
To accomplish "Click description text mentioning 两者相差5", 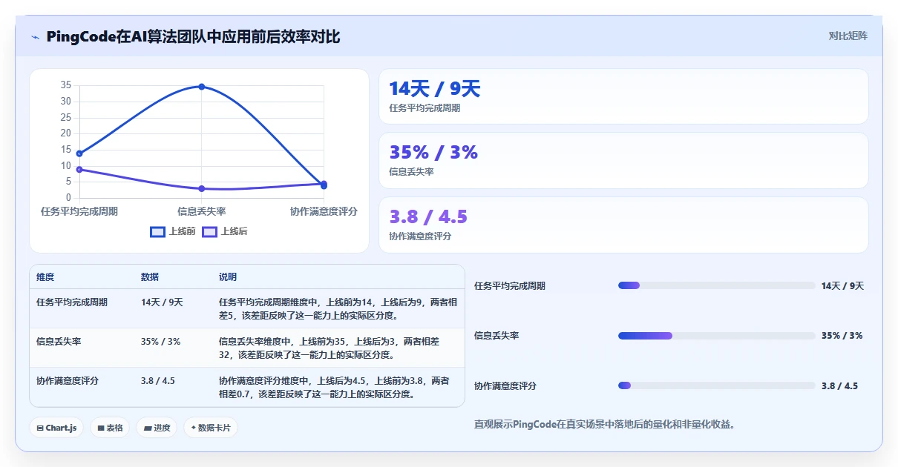I will click(x=338, y=308).
